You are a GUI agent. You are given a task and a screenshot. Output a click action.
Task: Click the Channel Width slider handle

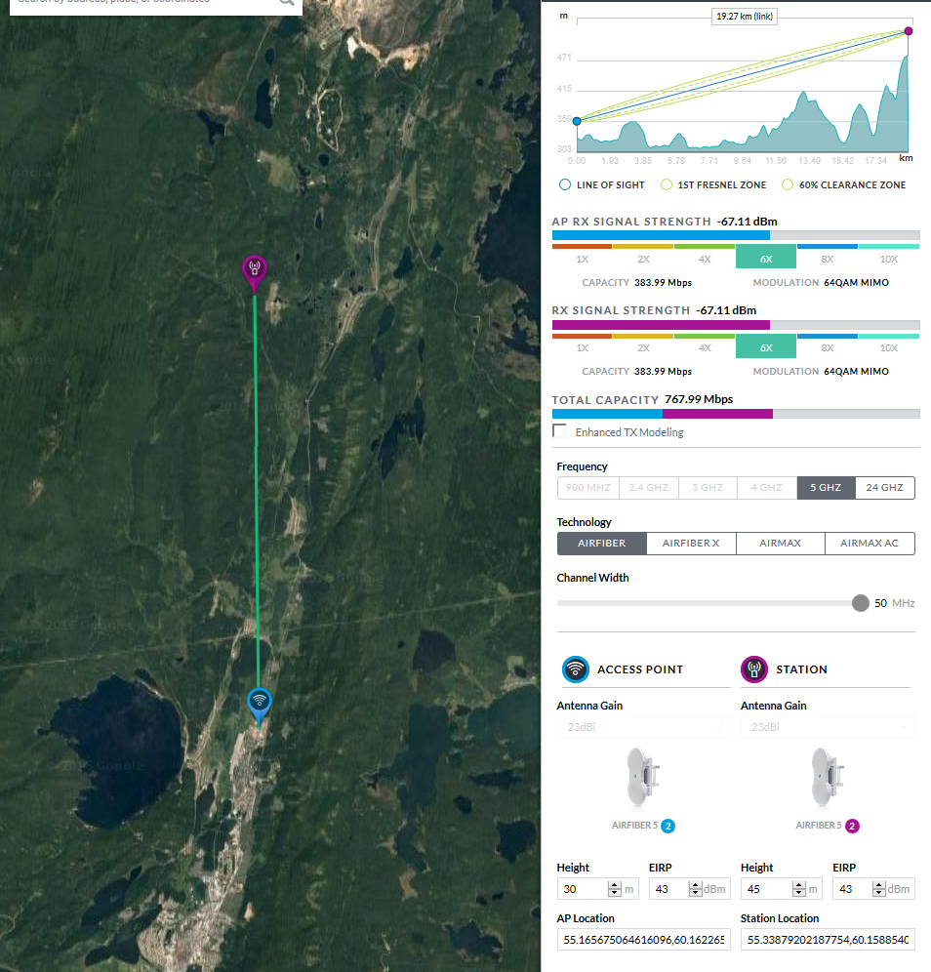(861, 602)
